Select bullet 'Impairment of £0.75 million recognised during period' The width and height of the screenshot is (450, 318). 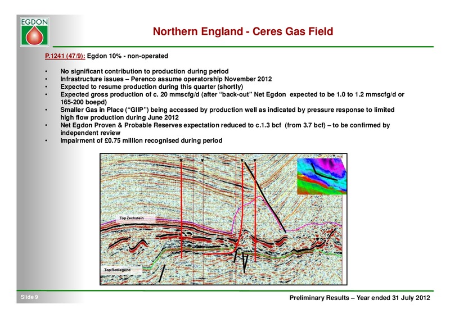(x=141, y=140)
